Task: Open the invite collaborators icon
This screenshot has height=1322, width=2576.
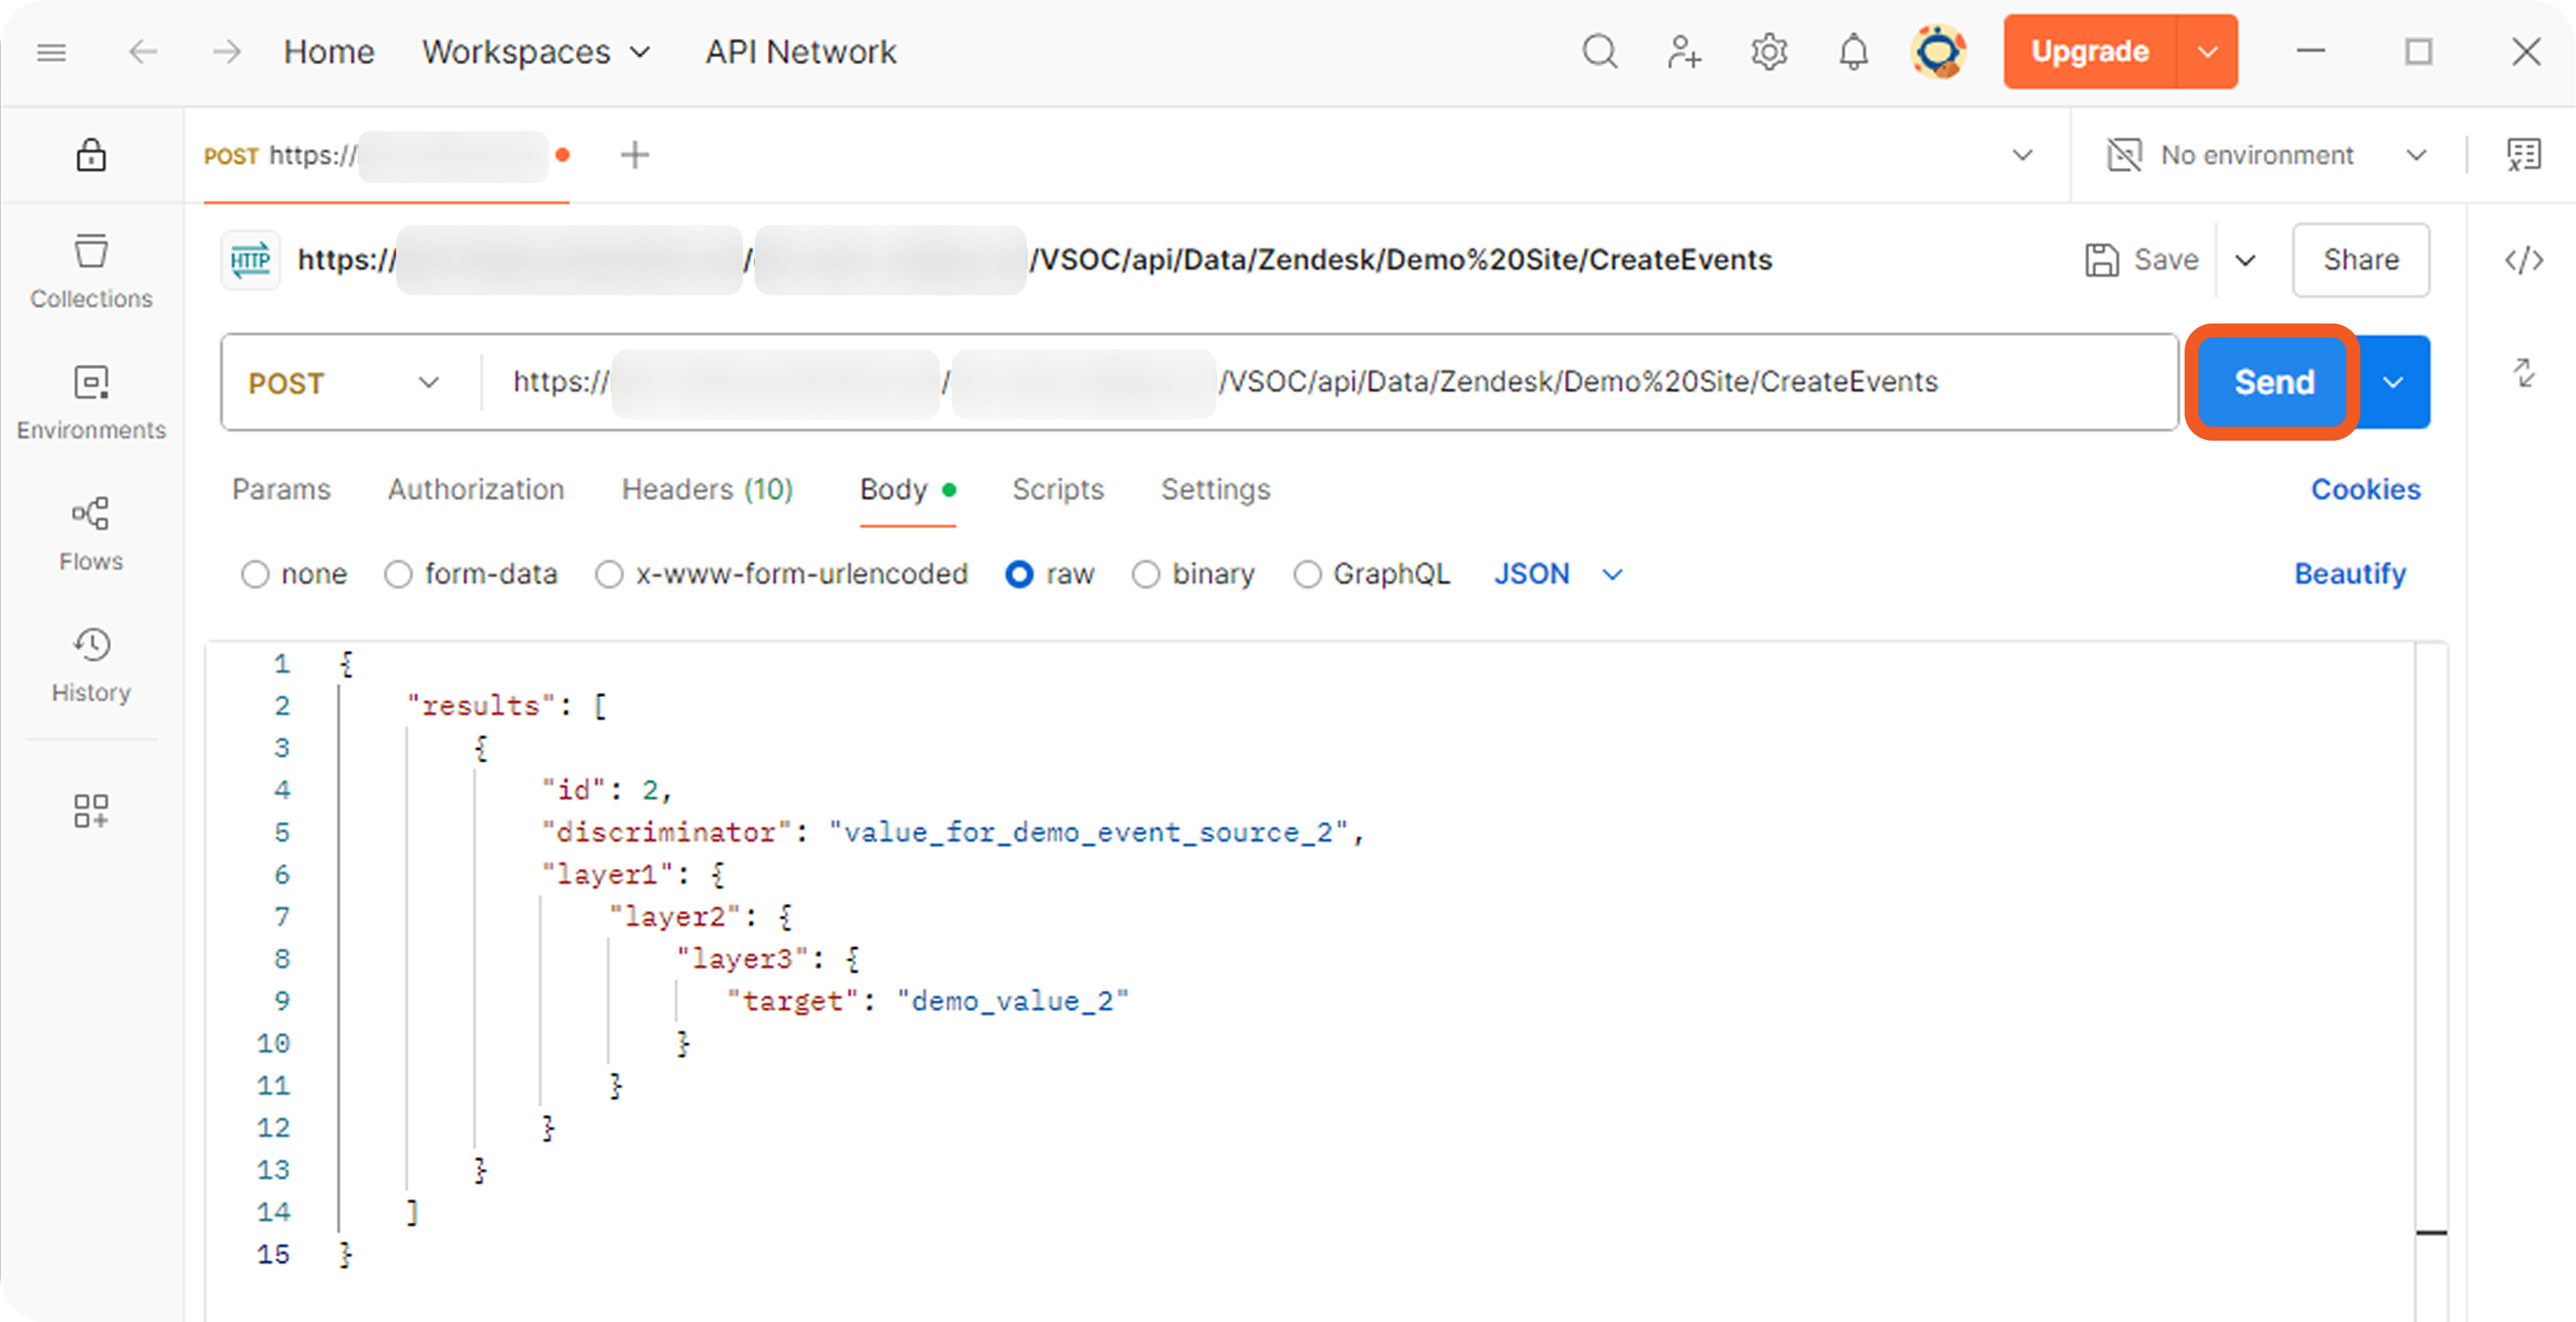Action: pyautogui.click(x=1684, y=51)
